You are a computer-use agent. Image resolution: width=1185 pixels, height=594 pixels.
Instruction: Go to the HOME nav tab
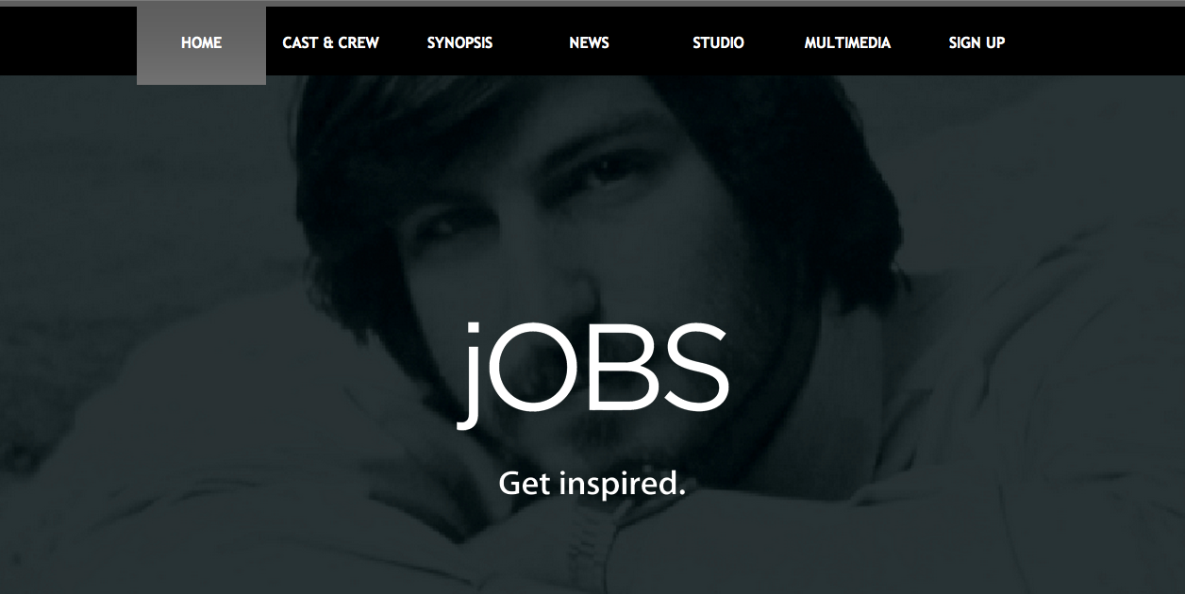click(201, 43)
